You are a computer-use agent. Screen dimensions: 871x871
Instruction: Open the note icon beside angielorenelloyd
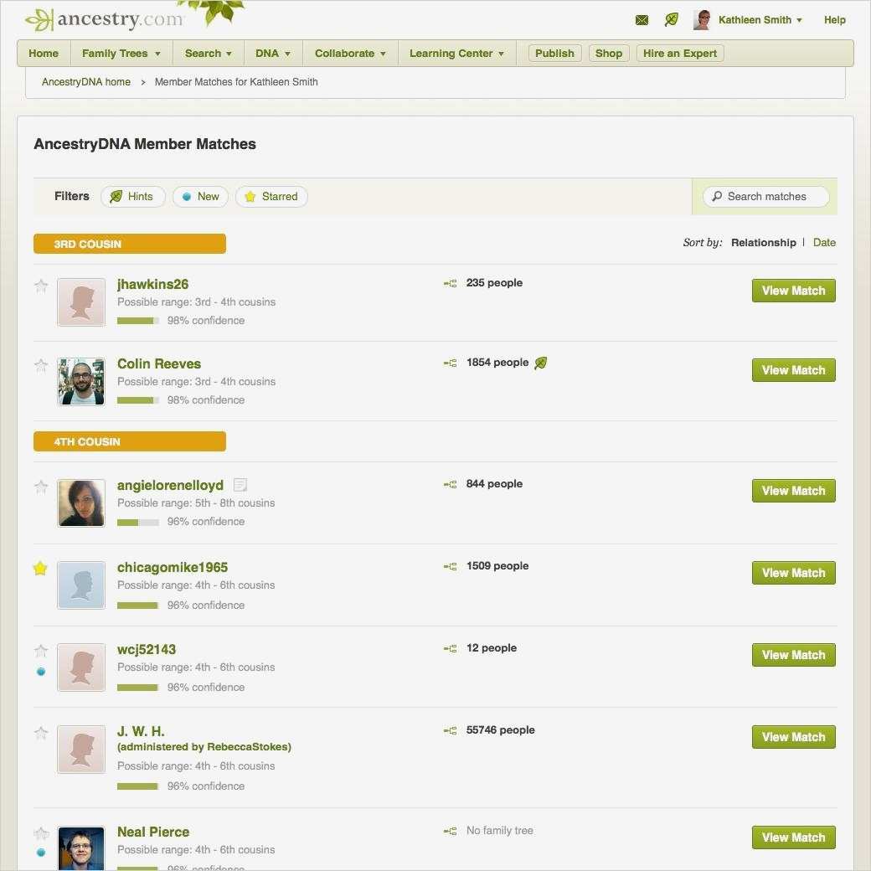tap(240, 485)
